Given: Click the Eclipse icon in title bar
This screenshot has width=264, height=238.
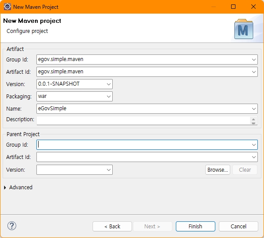Looking at the screenshot, I should pos(7,7).
